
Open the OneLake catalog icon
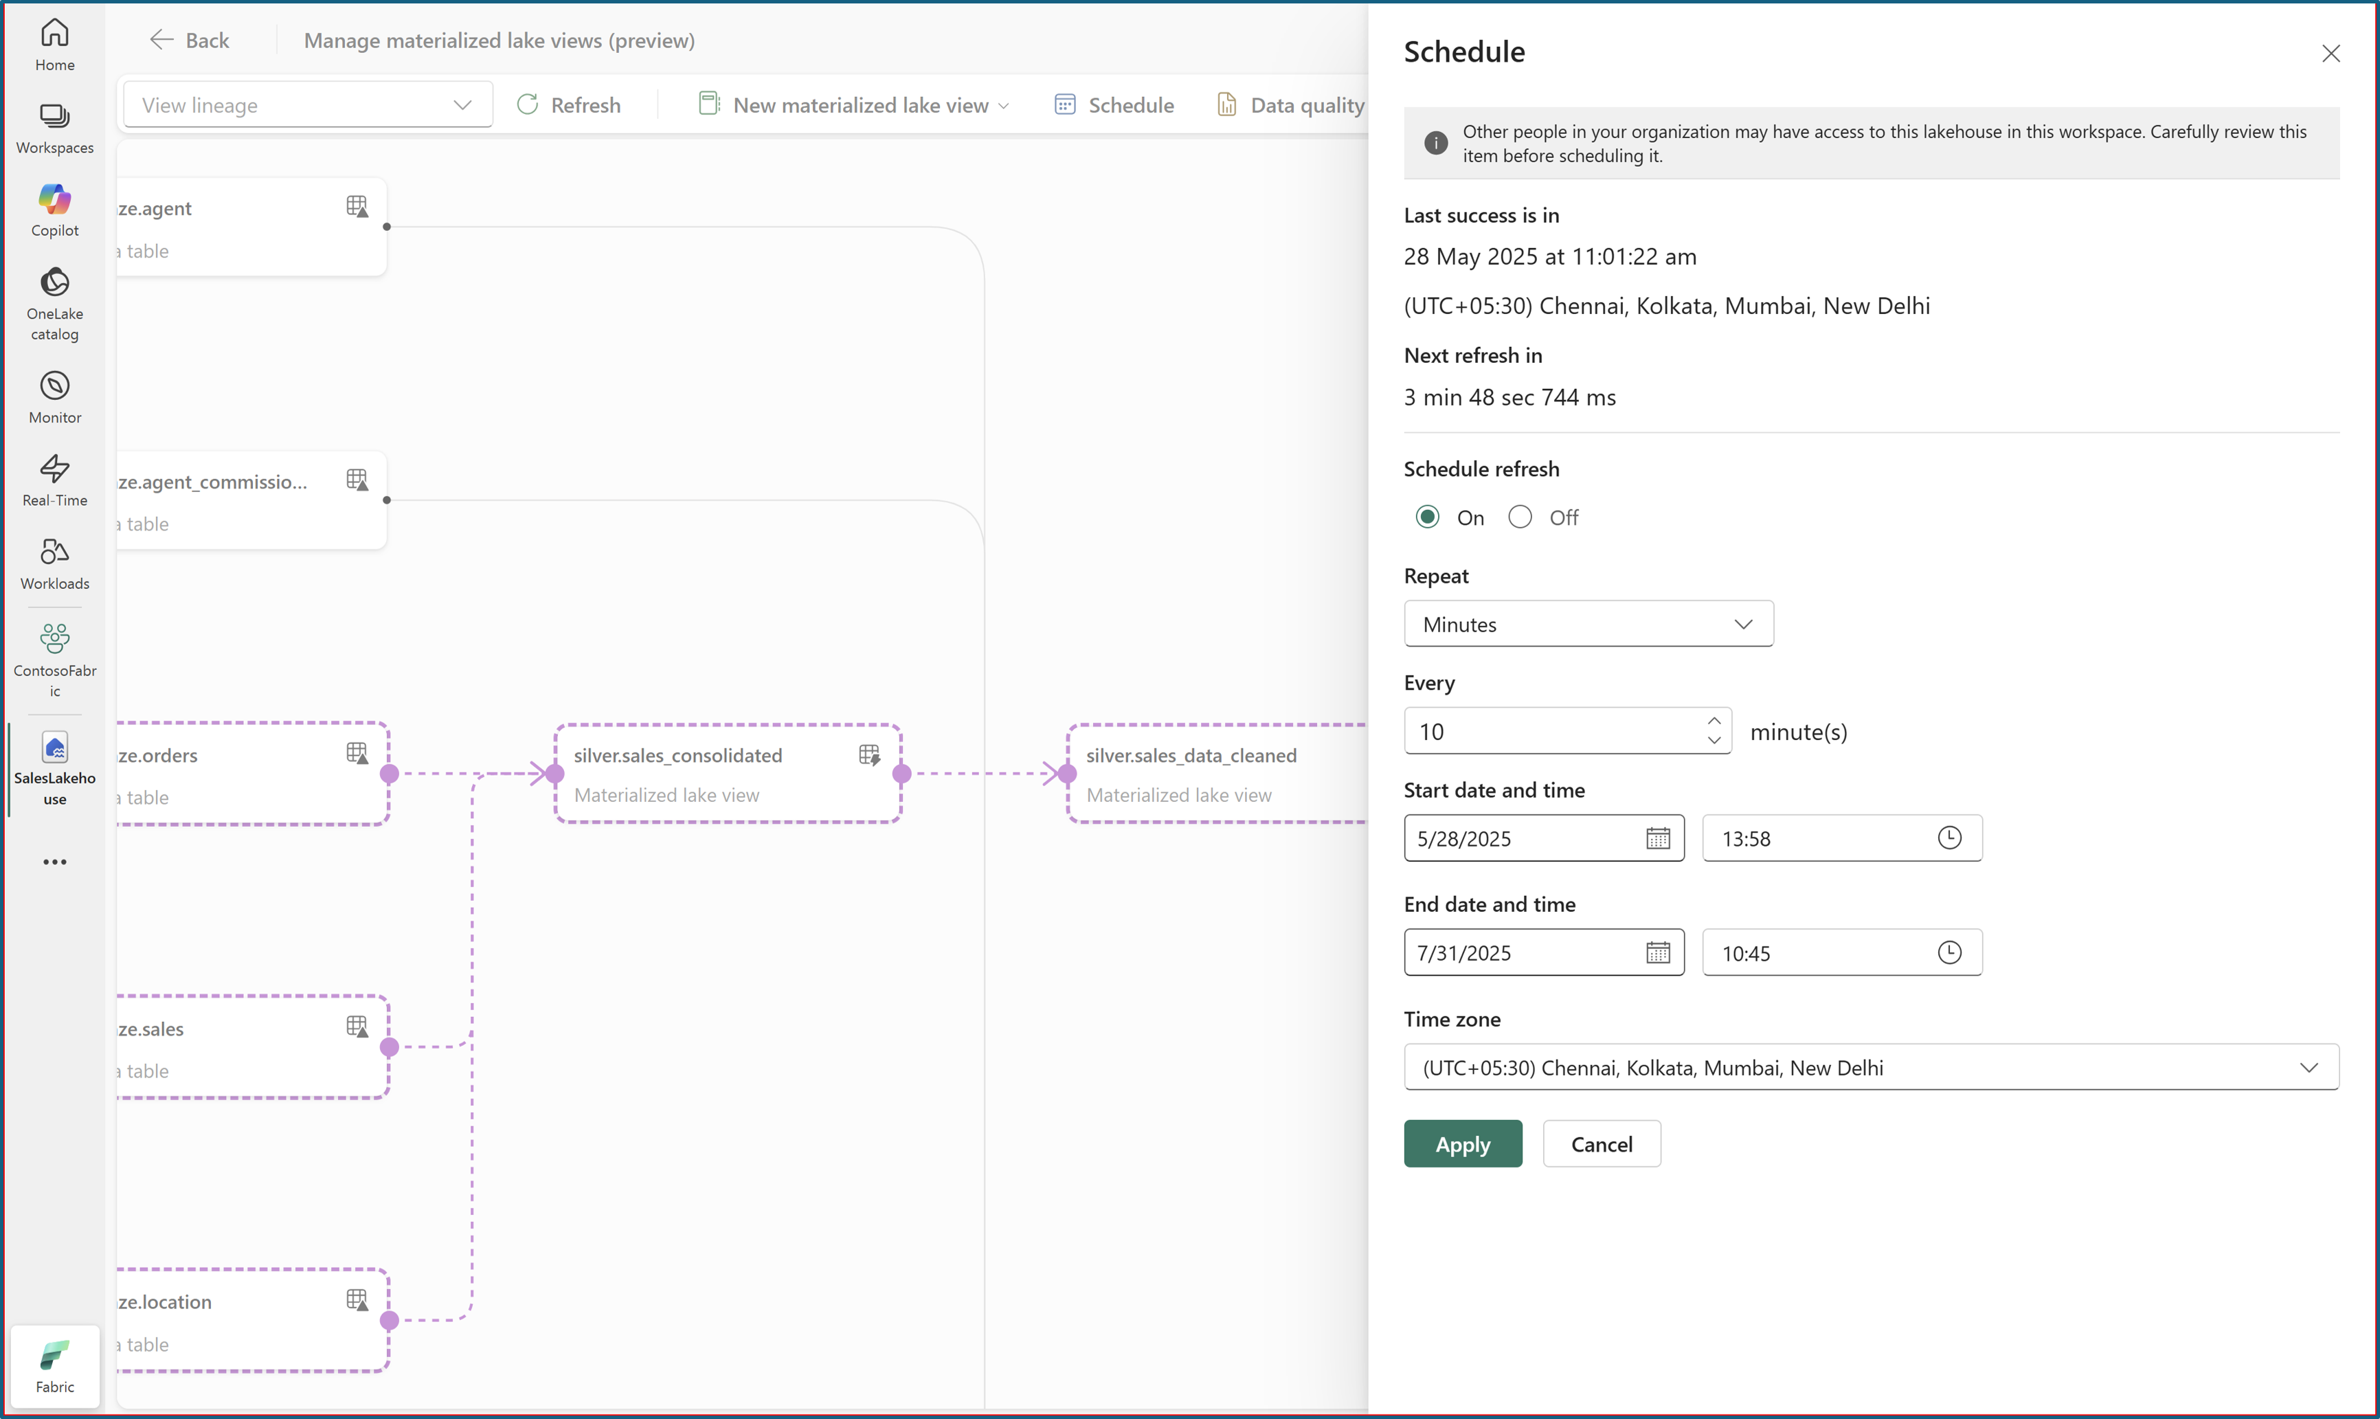click(54, 283)
